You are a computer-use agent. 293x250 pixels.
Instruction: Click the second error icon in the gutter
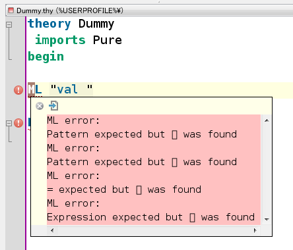pyautogui.click(x=18, y=123)
